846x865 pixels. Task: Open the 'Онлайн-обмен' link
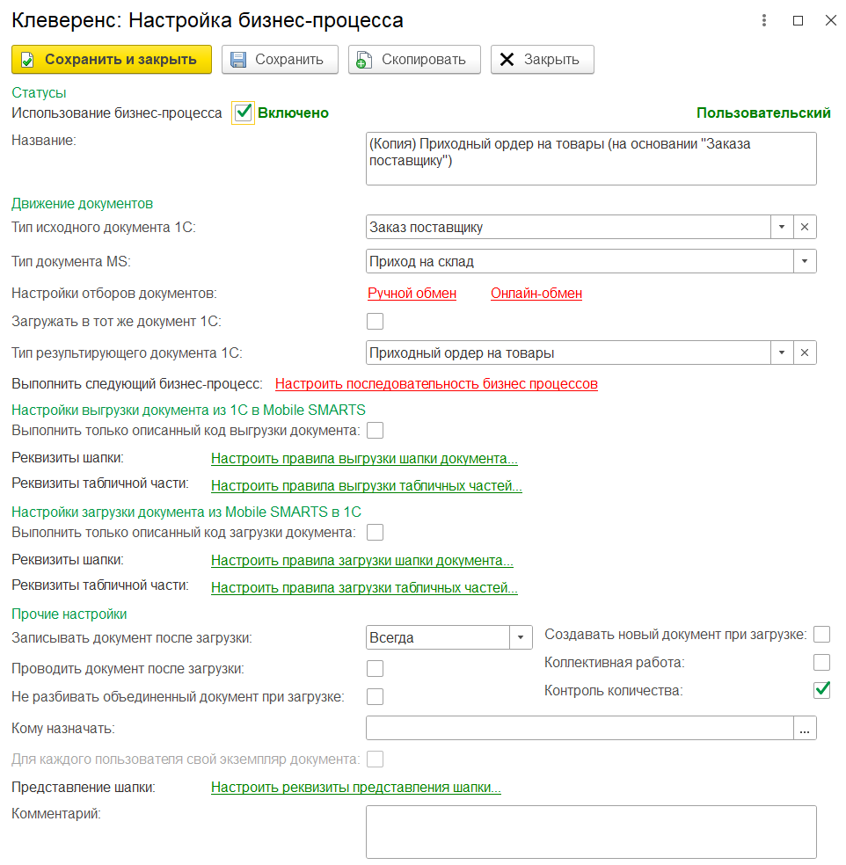point(536,294)
